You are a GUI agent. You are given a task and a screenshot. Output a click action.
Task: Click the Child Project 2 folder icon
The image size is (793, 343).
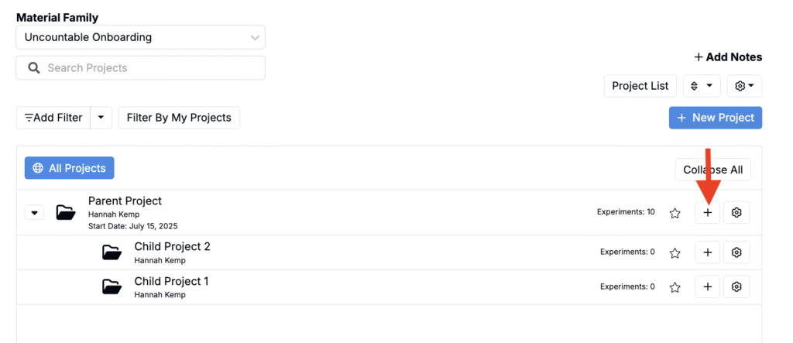[x=112, y=252]
